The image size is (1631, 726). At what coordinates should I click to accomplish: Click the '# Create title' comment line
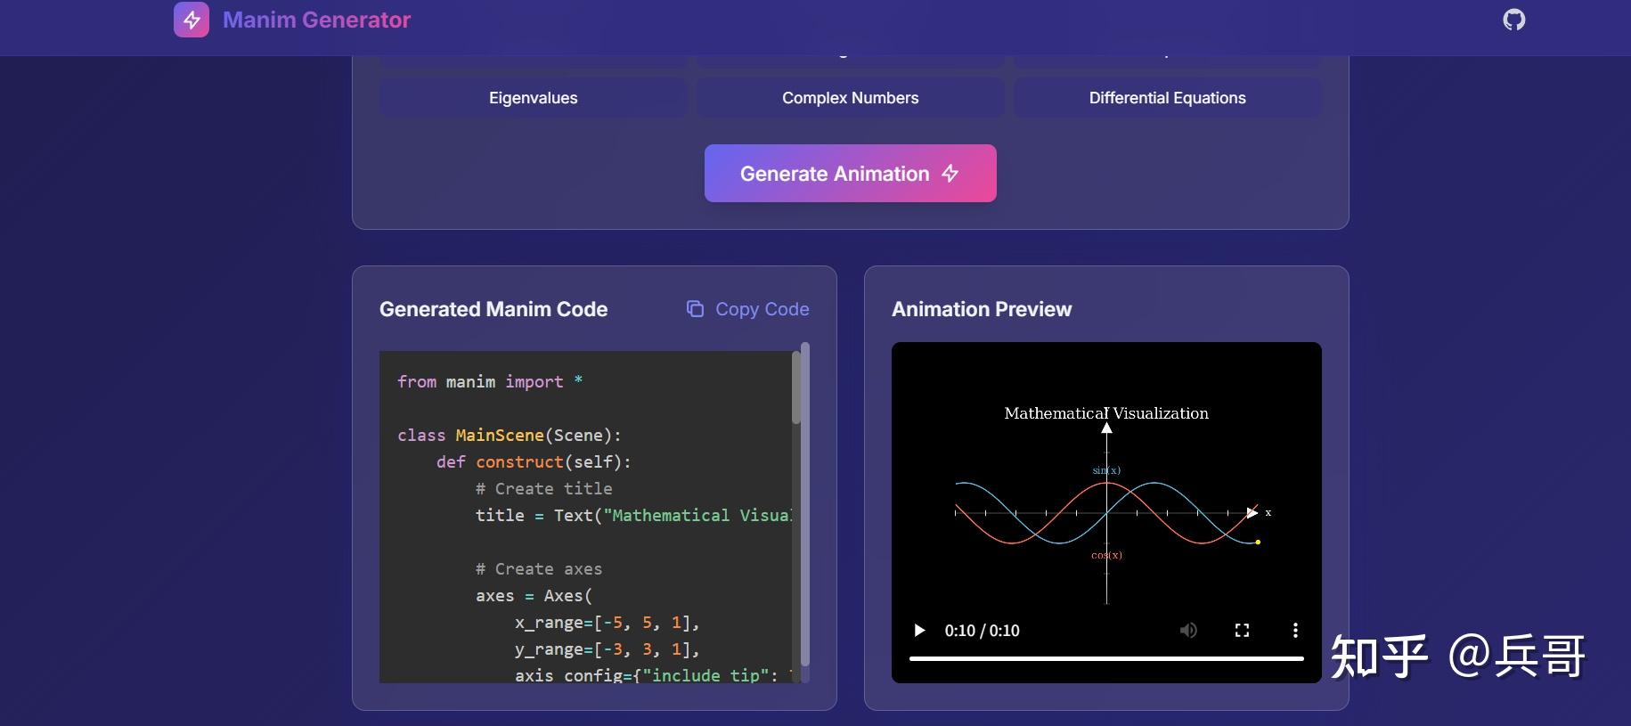click(x=543, y=488)
